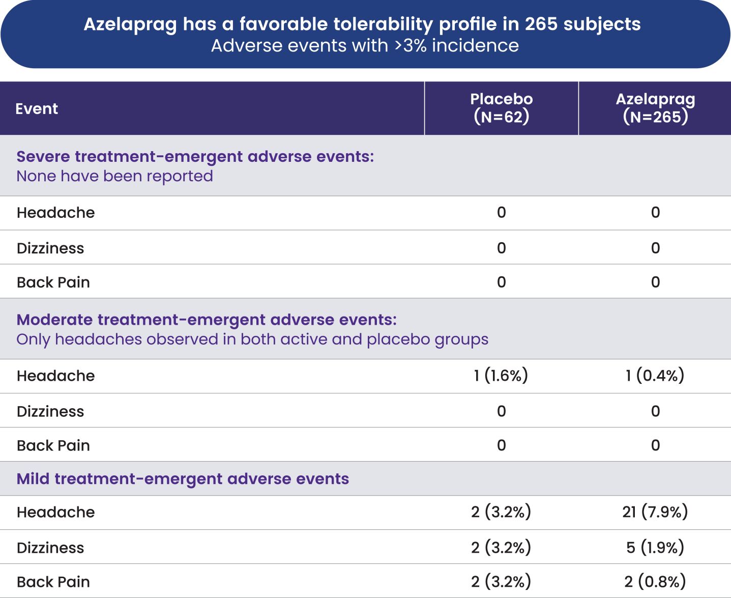Select the "Severe treatment-emergent adverse events" heading
The height and width of the screenshot is (598, 731).
[195, 157]
